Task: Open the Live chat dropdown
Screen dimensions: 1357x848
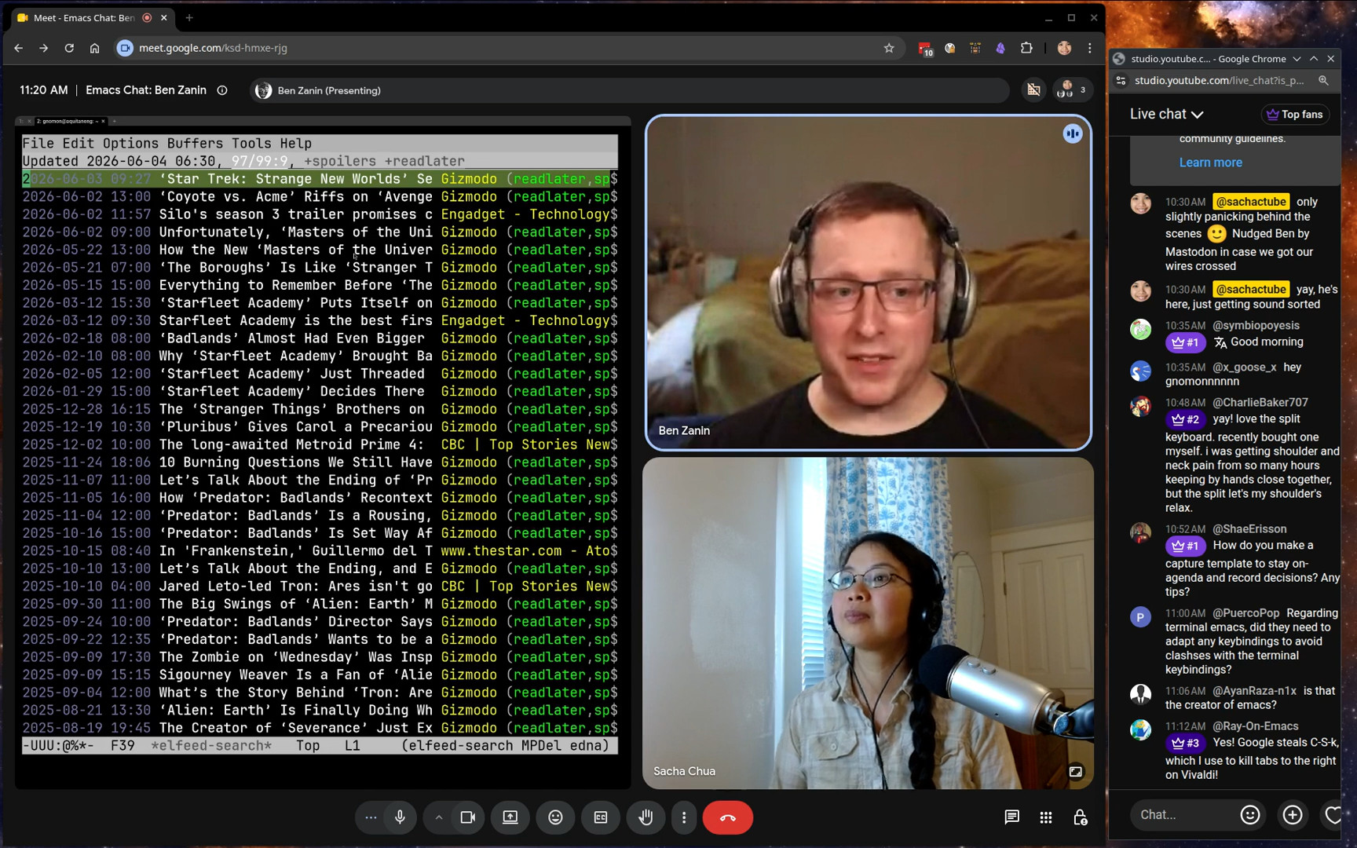Action: click(x=1167, y=114)
